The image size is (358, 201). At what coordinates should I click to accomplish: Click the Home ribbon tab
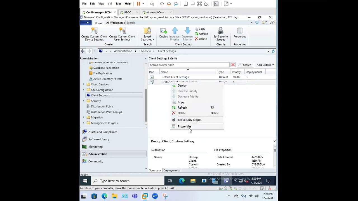coord(98,23)
